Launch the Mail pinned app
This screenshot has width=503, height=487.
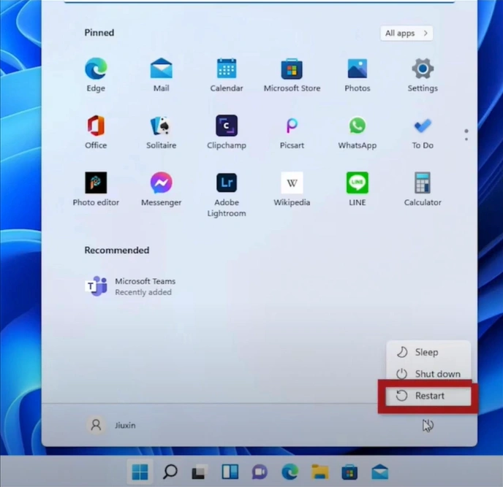(162, 74)
